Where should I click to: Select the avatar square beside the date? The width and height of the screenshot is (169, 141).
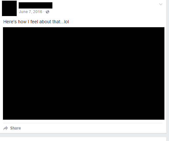click(9, 8)
